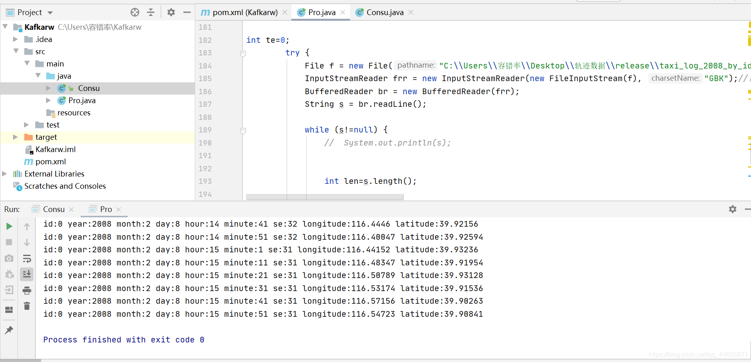Expand the Pro.java node
Image resolution: width=751 pixels, height=362 pixels.
[48, 100]
